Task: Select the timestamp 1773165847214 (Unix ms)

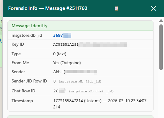Action: 77,101
